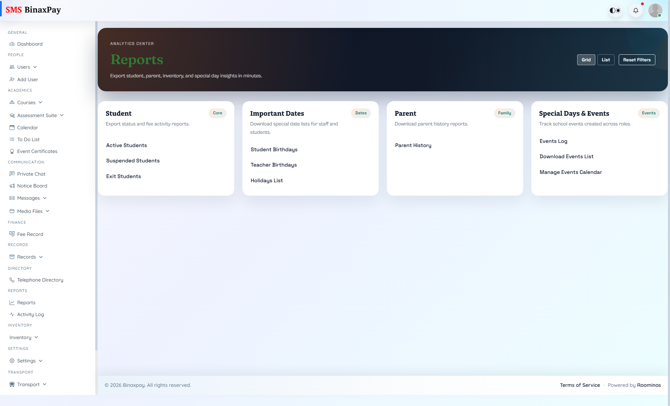This screenshot has height=406, width=670.
Task: Click the Reset Filters button
Action: click(637, 60)
